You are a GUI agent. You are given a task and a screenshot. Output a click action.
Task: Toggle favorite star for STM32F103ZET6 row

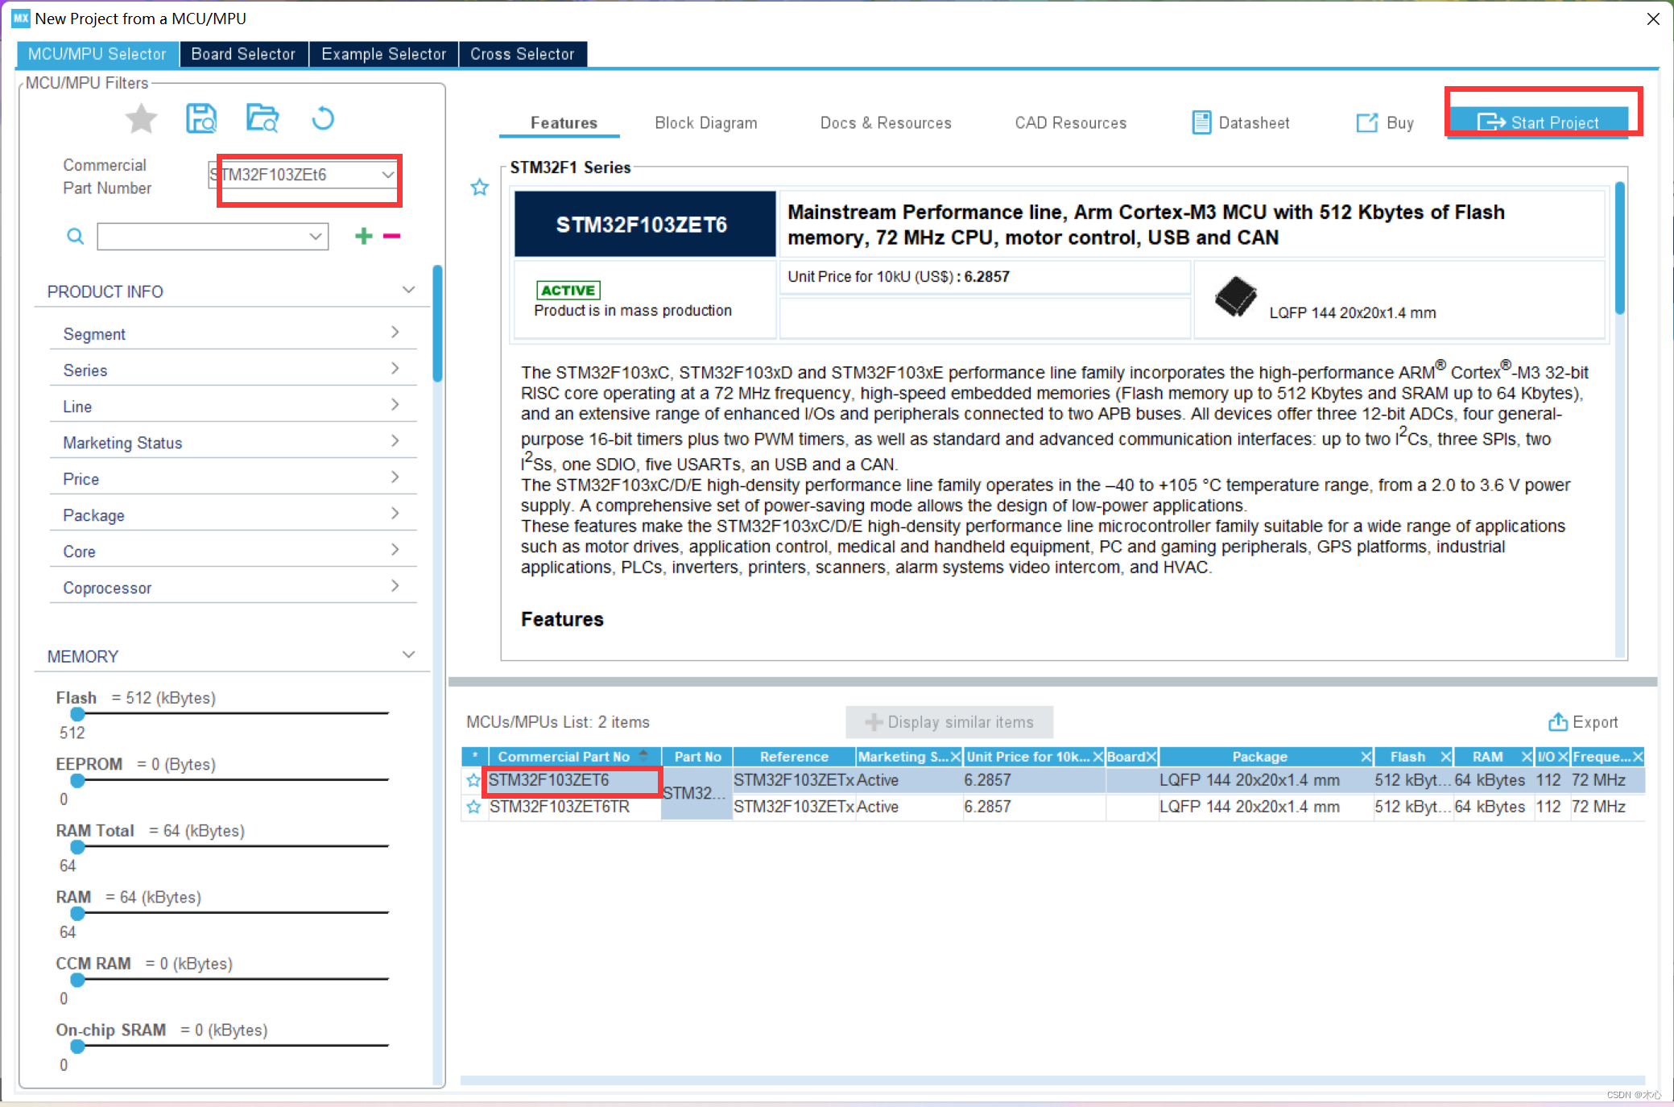point(473,780)
